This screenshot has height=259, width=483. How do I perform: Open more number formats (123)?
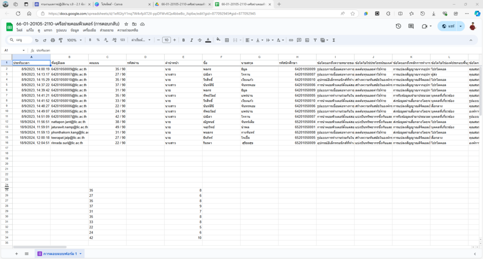pos(122,40)
